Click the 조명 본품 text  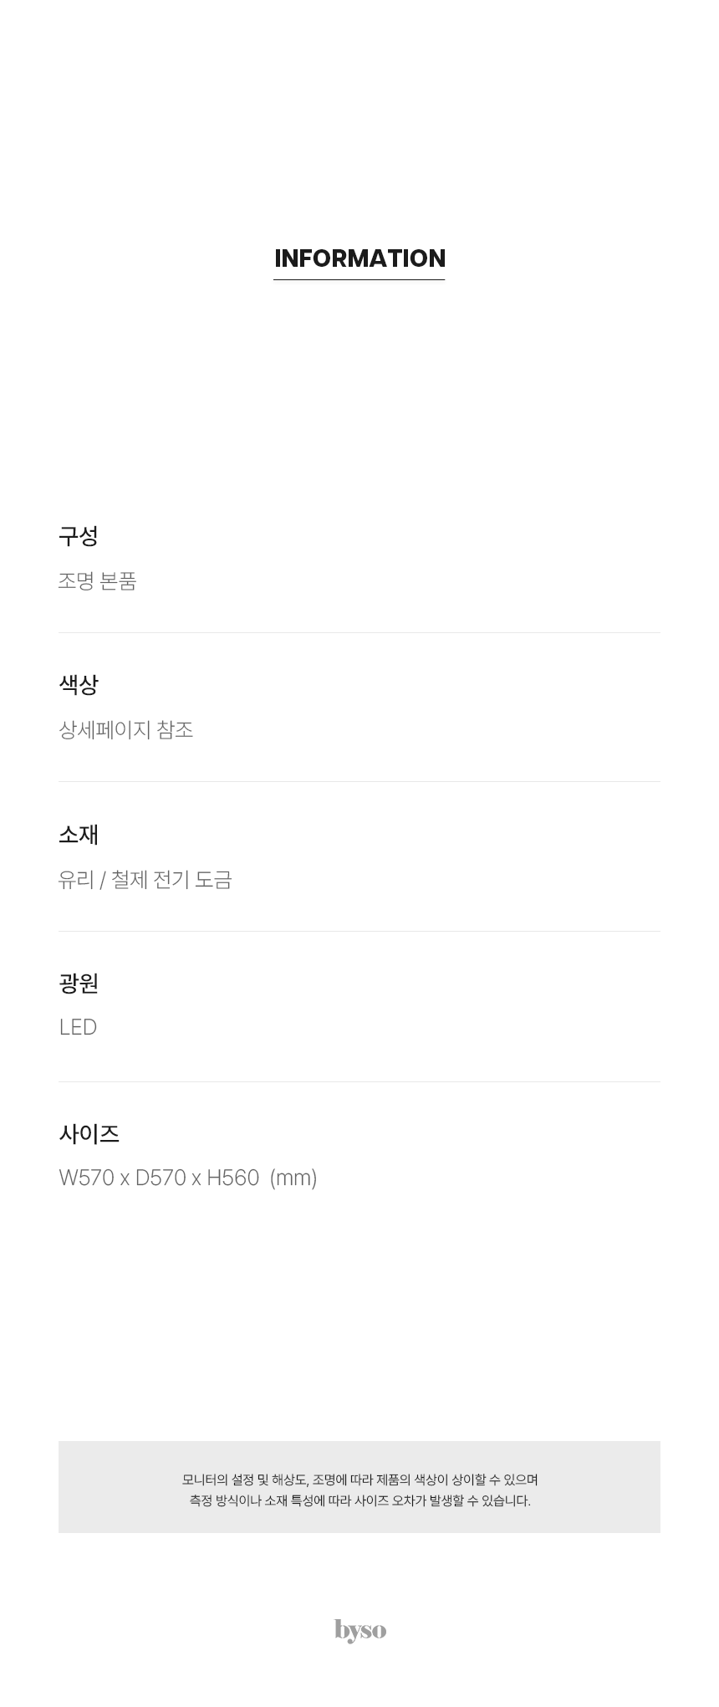(x=98, y=580)
